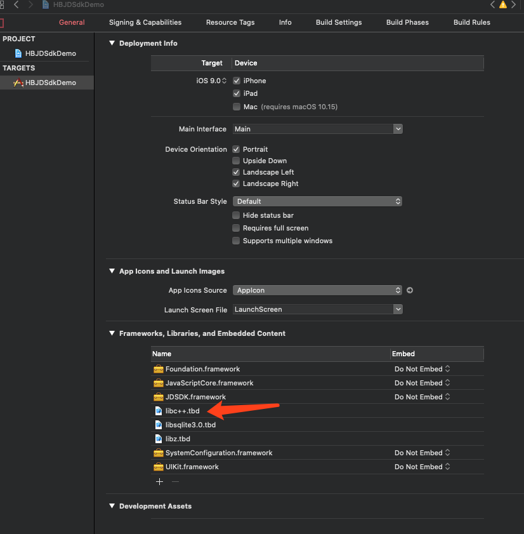The height and width of the screenshot is (534, 524).
Task: Open the Main Interface dropdown arrow
Action: click(x=398, y=129)
